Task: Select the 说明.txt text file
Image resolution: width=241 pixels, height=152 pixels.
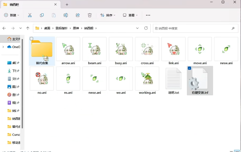Action: pos(173,81)
